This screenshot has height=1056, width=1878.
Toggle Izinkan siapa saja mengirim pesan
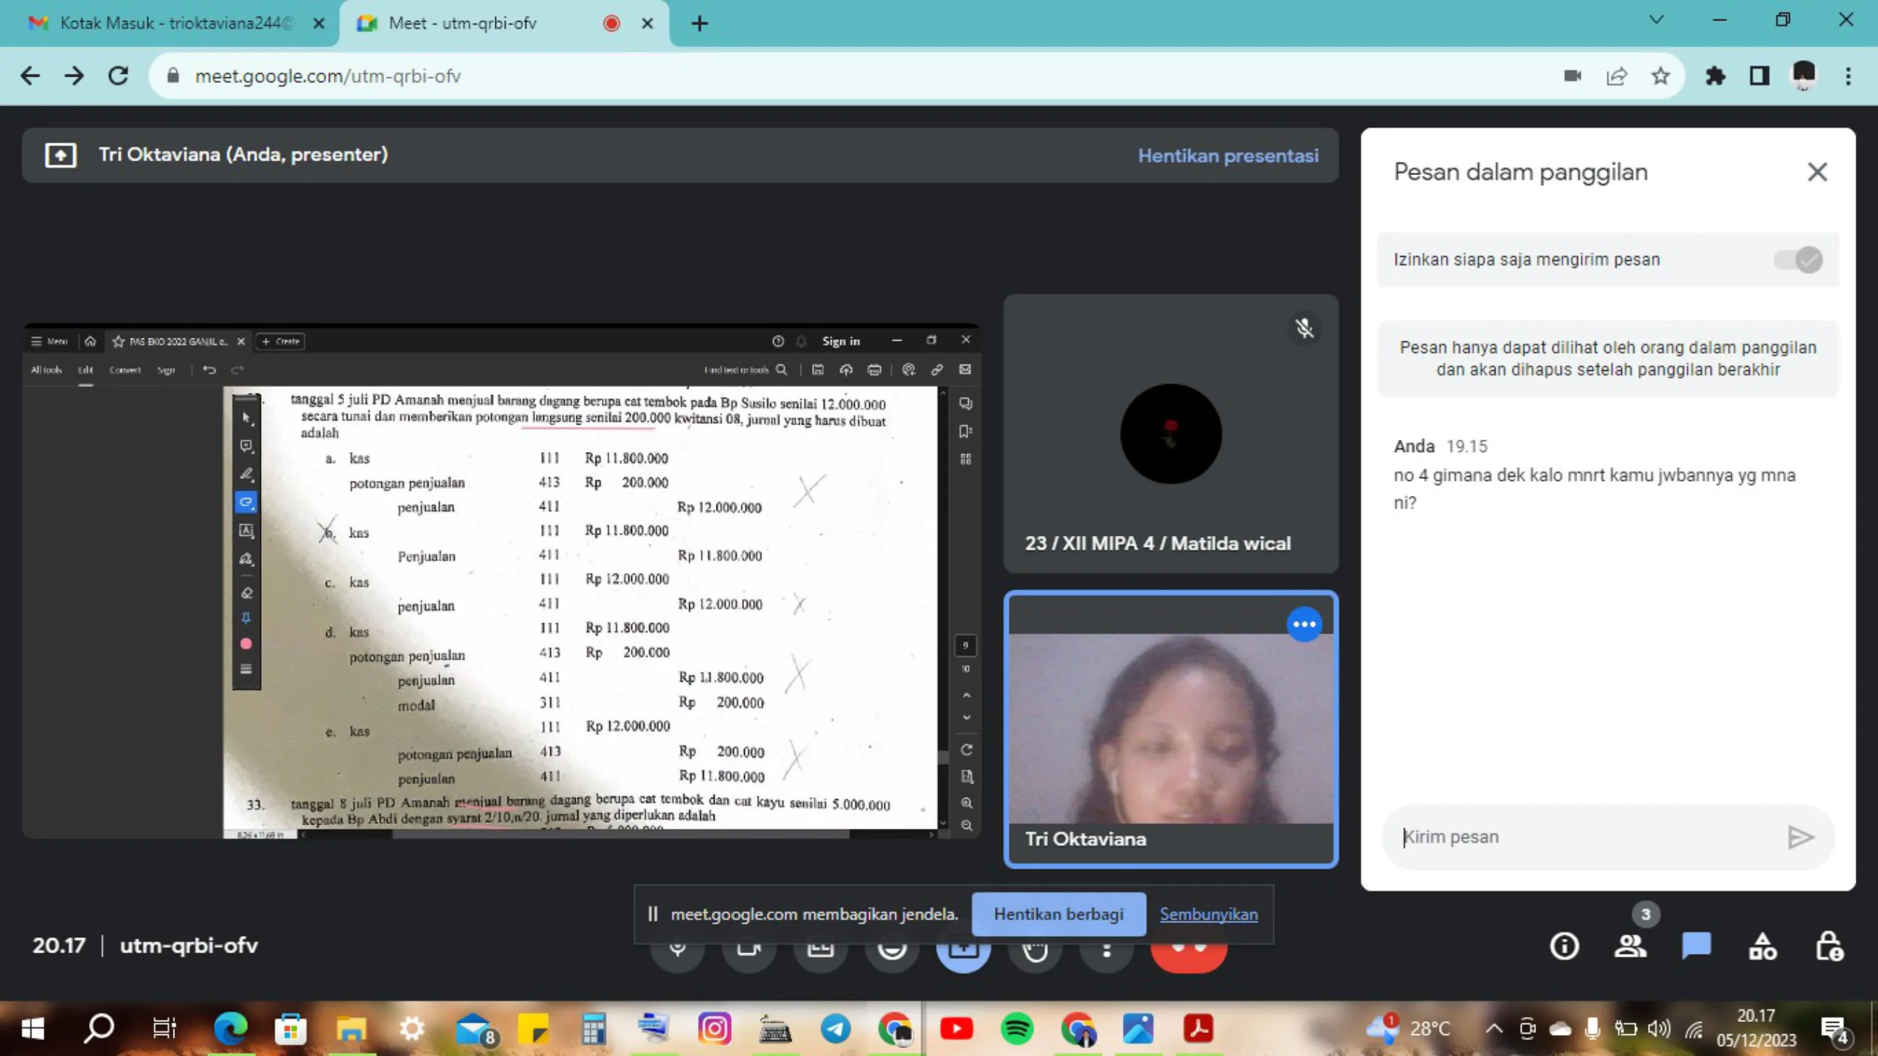coord(1798,260)
